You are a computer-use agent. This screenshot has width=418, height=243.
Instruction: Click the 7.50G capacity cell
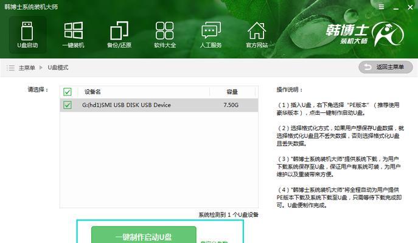231,105
